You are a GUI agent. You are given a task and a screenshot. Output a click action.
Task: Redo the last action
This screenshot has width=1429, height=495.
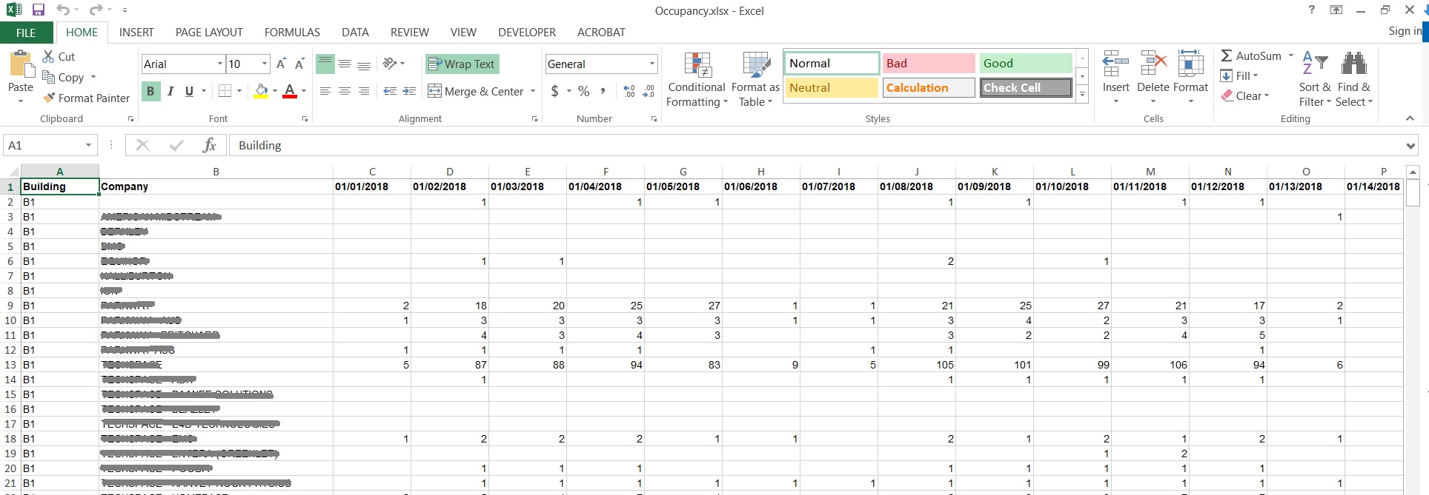click(96, 10)
